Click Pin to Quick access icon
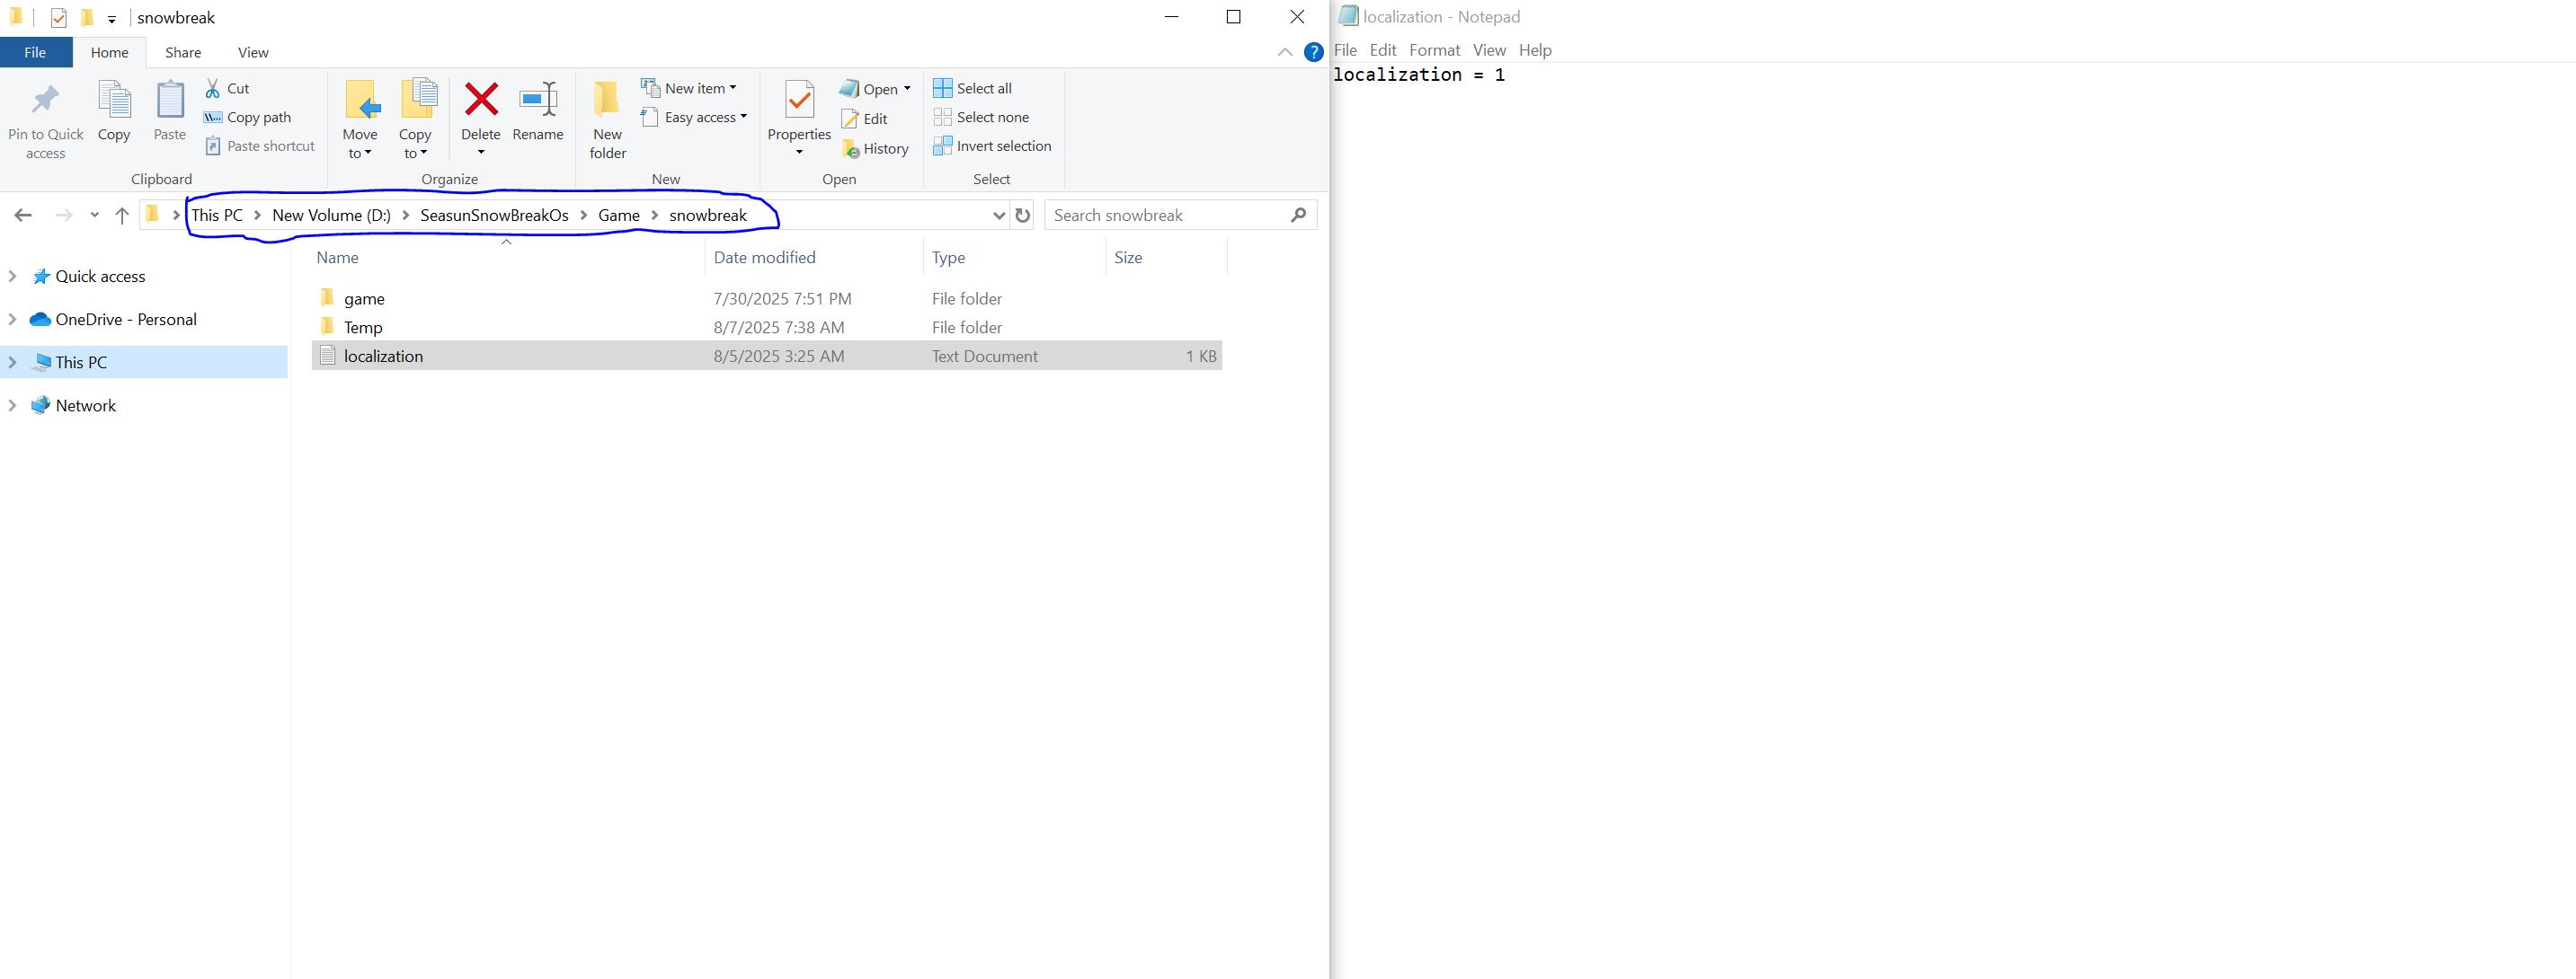 (45, 100)
